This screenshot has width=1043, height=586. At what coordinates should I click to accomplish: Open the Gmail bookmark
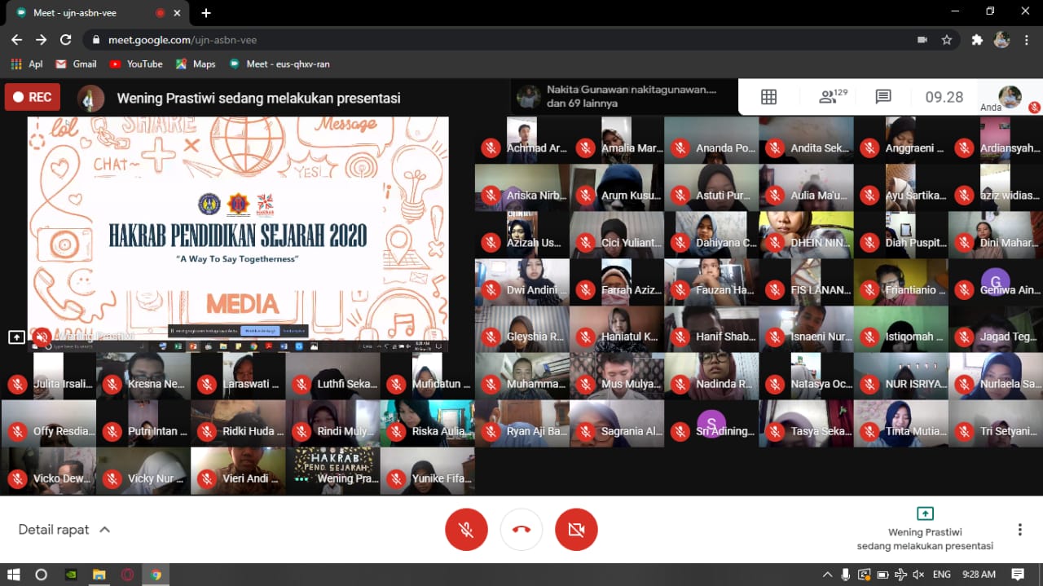click(x=76, y=64)
